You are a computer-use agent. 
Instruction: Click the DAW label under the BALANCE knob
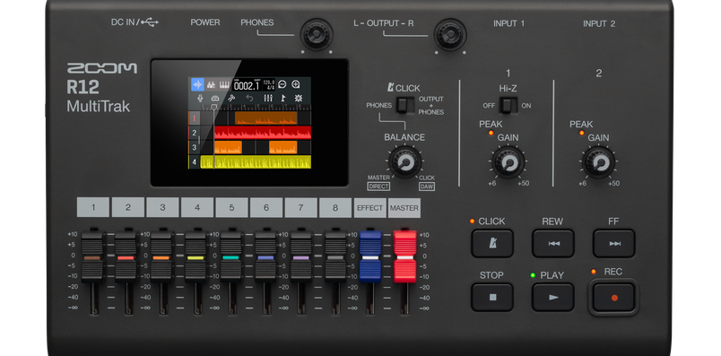[x=427, y=187]
